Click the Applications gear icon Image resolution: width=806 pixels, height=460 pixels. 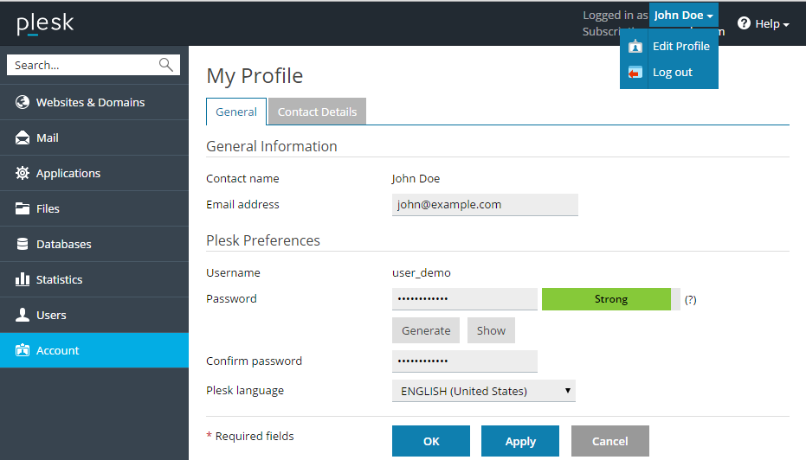[x=23, y=173]
